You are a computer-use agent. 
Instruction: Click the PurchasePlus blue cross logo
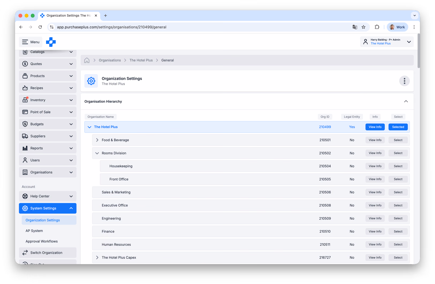click(51, 42)
